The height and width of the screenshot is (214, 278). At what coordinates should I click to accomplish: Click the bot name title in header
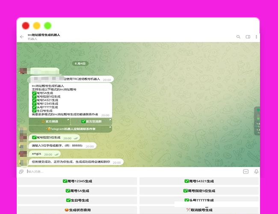click(44, 35)
